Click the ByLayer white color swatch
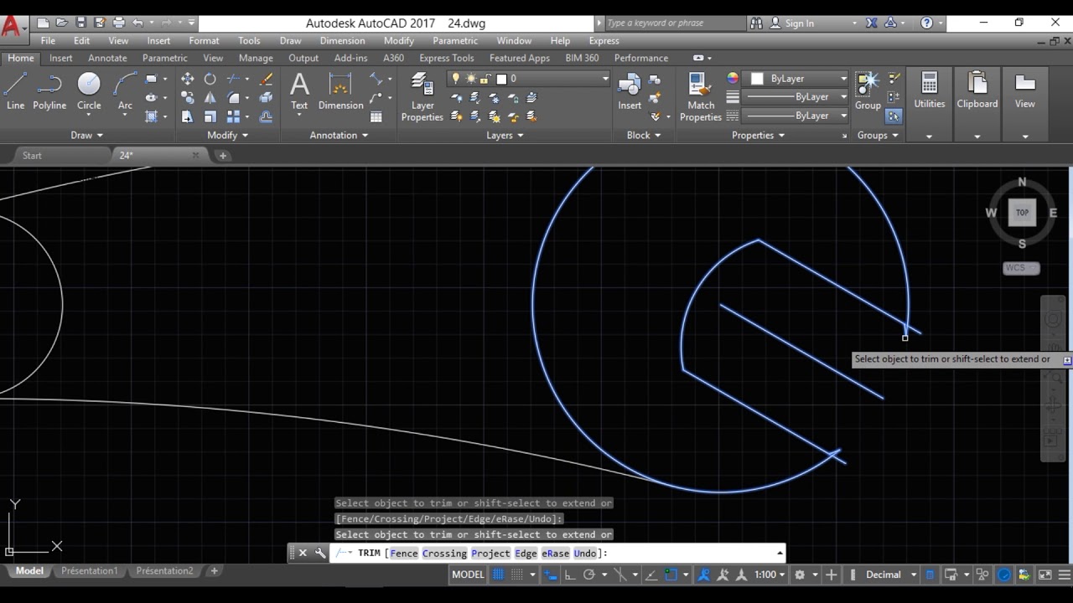The image size is (1073, 603). click(757, 79)
